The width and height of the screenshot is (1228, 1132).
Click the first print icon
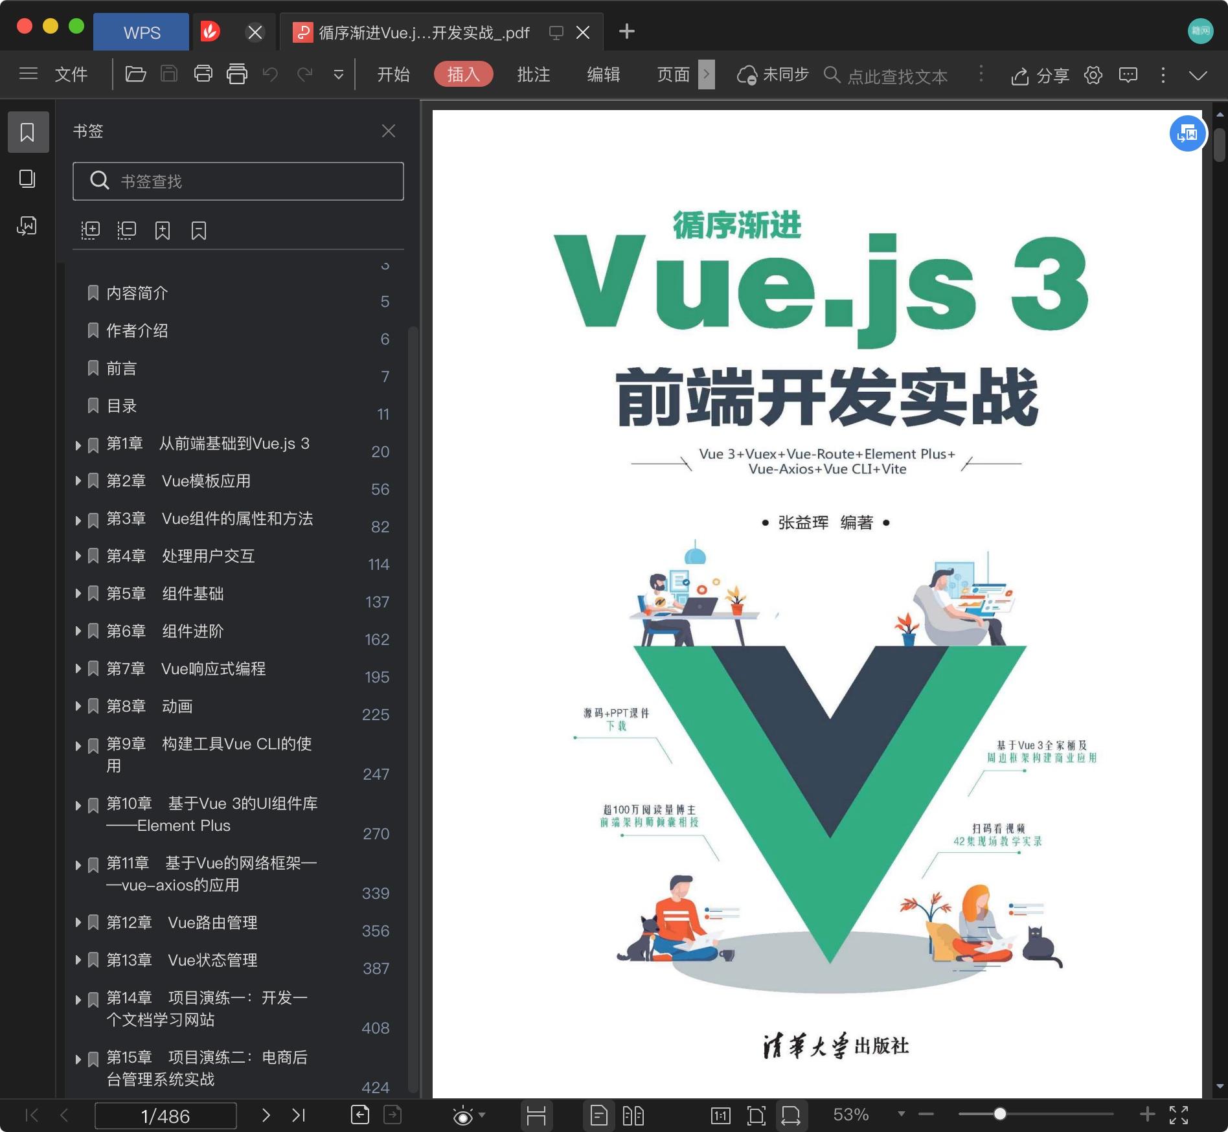203,74
